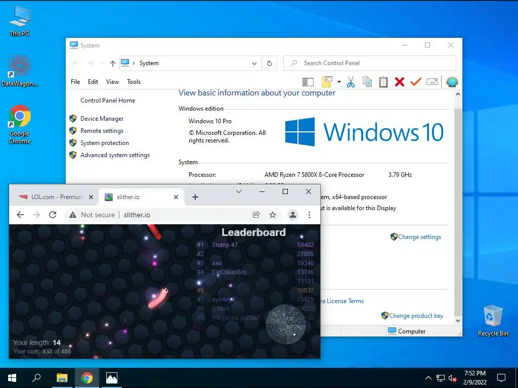Go up one level in System window

click(113, 63)
